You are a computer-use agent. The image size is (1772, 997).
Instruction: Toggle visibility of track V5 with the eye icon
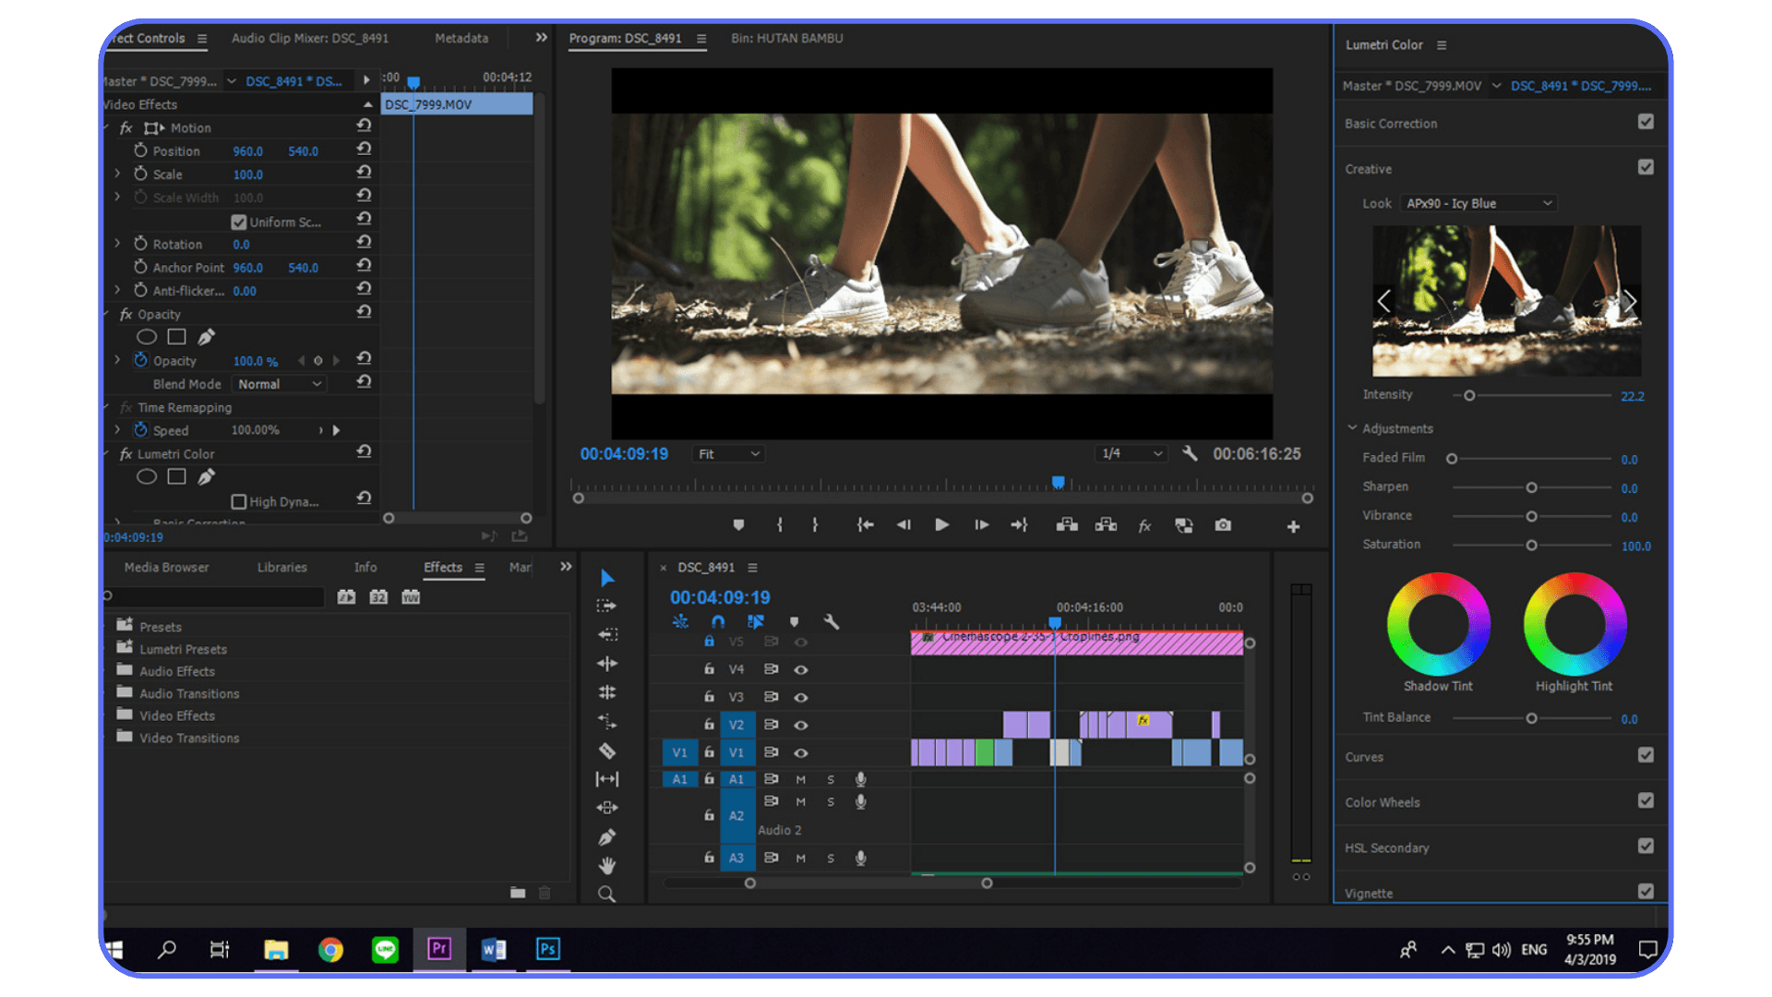click(801, 642)
